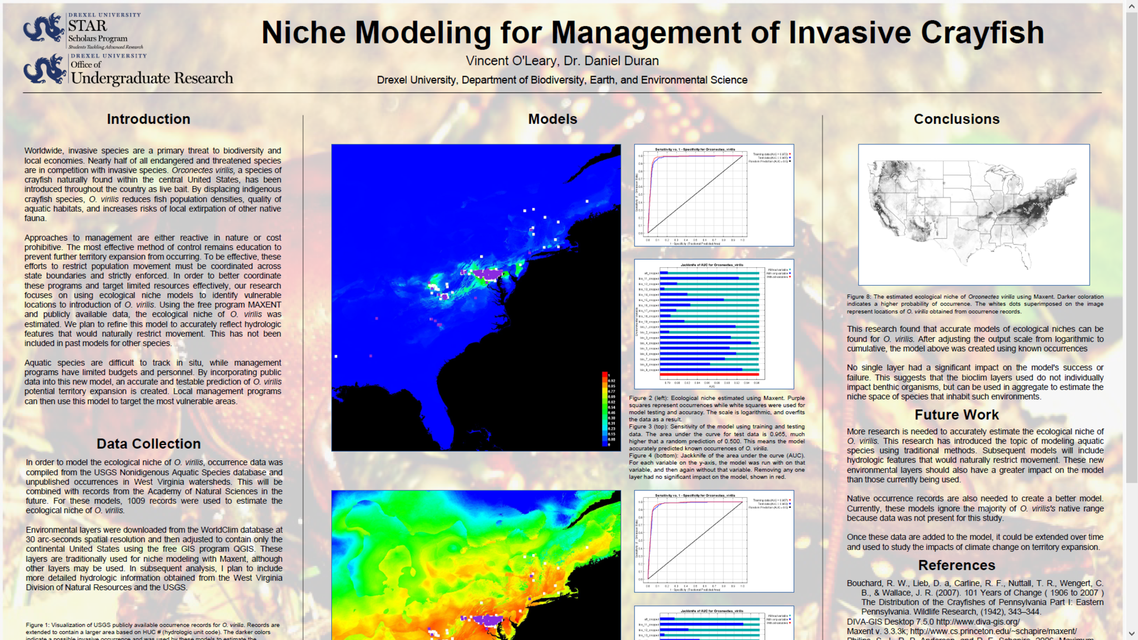The image size is (1138, 640).
Task: Click the grayscale US map Figure 8
Action: [x=974, y=214]
